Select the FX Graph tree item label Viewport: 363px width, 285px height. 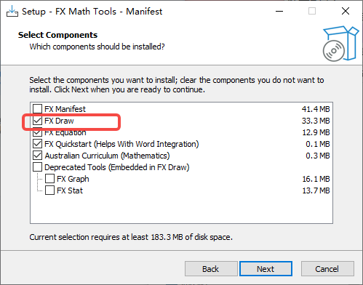click(x=73, y=179)
